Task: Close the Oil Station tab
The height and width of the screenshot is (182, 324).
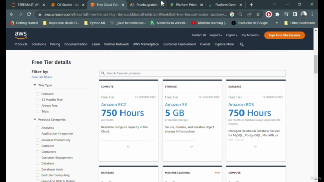Action: 83,5
